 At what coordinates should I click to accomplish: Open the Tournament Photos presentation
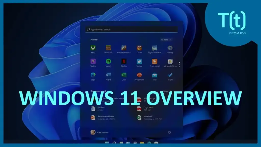[103, 118]
